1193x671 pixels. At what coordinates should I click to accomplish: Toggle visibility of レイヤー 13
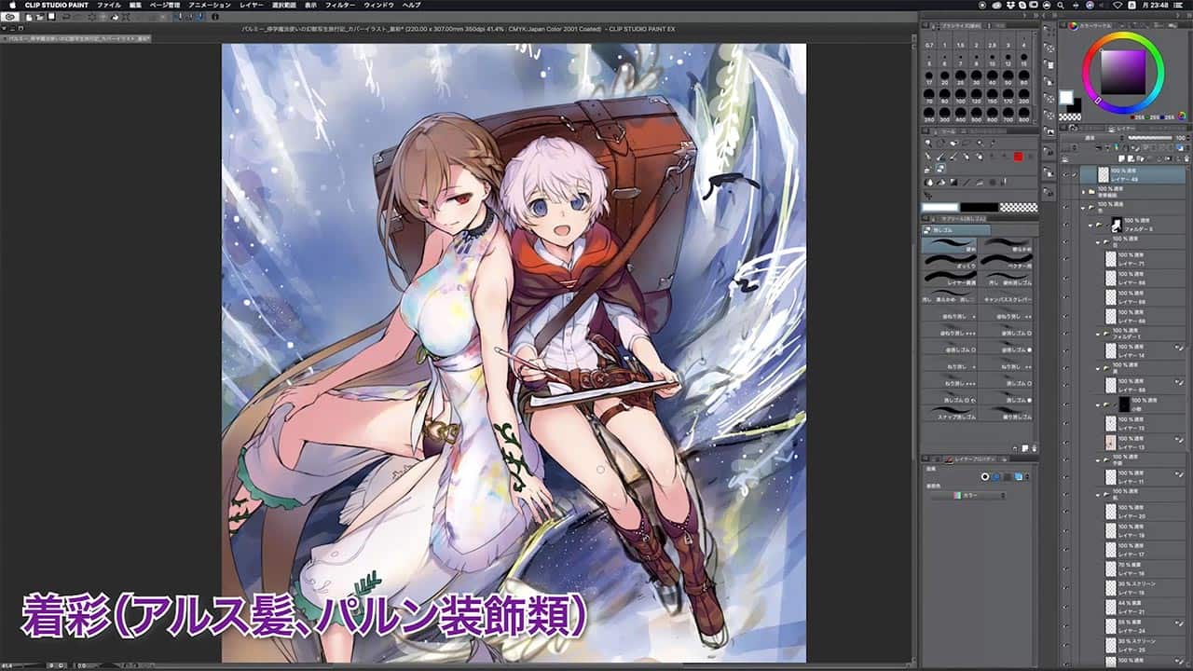pyautogui.click(x=1066, y=442)
